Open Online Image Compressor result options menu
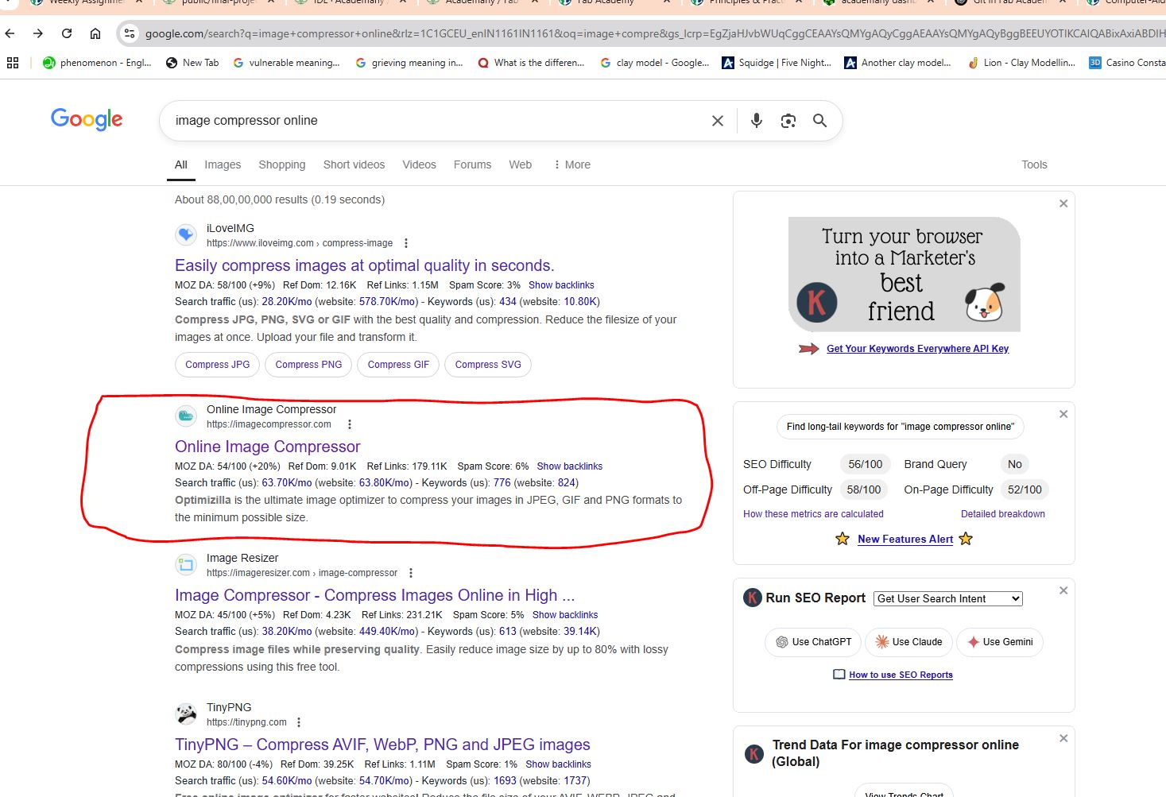The width and height of the screenshot is (1166, 797). pyautogui.click(x=350, y=424)
